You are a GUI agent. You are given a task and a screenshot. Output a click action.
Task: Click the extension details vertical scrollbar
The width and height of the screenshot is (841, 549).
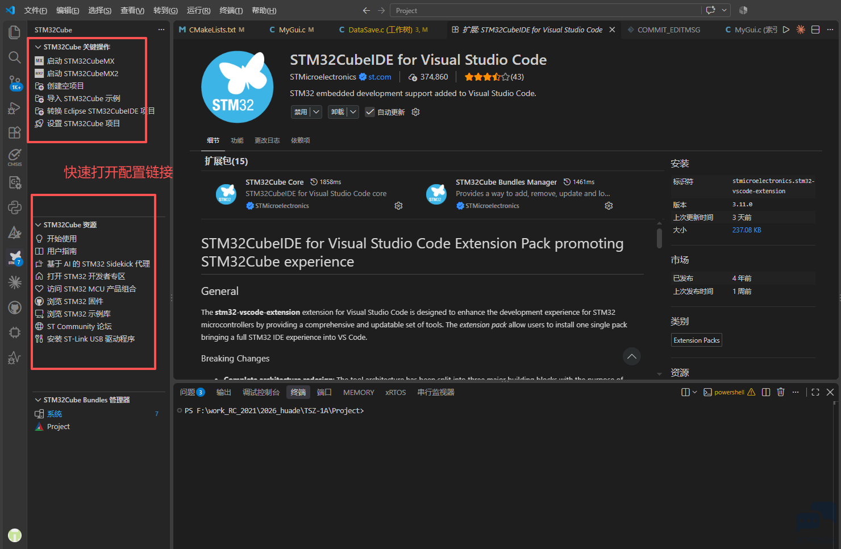point(659,239)
